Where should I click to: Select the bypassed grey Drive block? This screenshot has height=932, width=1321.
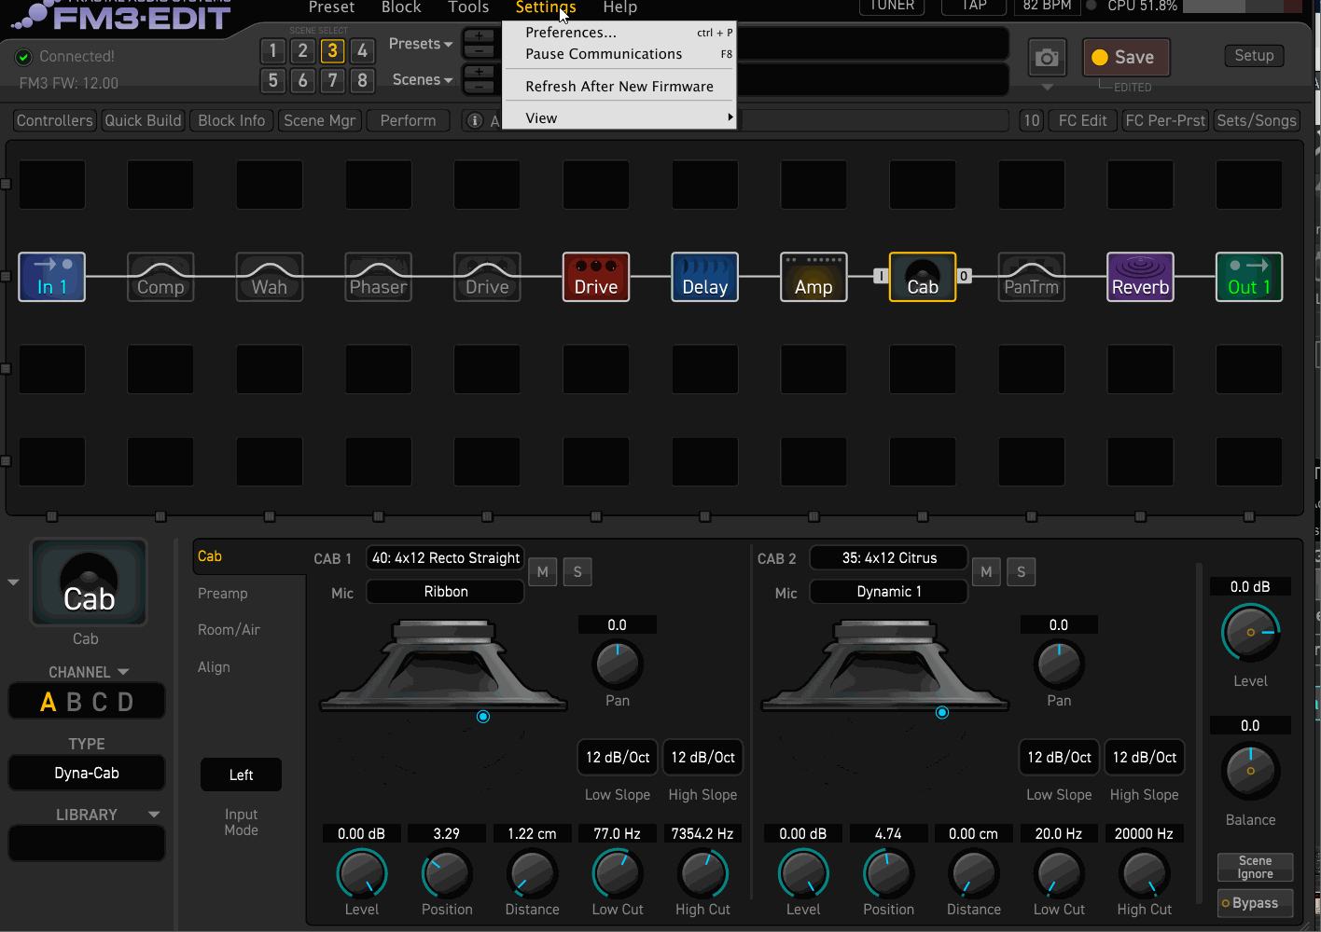coord(487,277)
